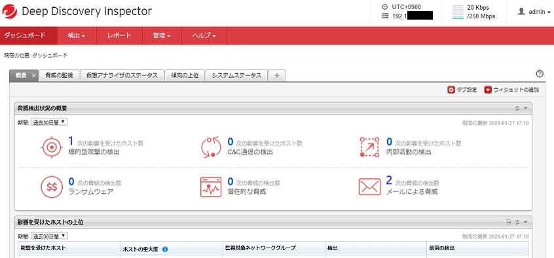Click the 検出 column header in the hosts table
This screenshot has height=258, width=554.
[x=376, y=248]
